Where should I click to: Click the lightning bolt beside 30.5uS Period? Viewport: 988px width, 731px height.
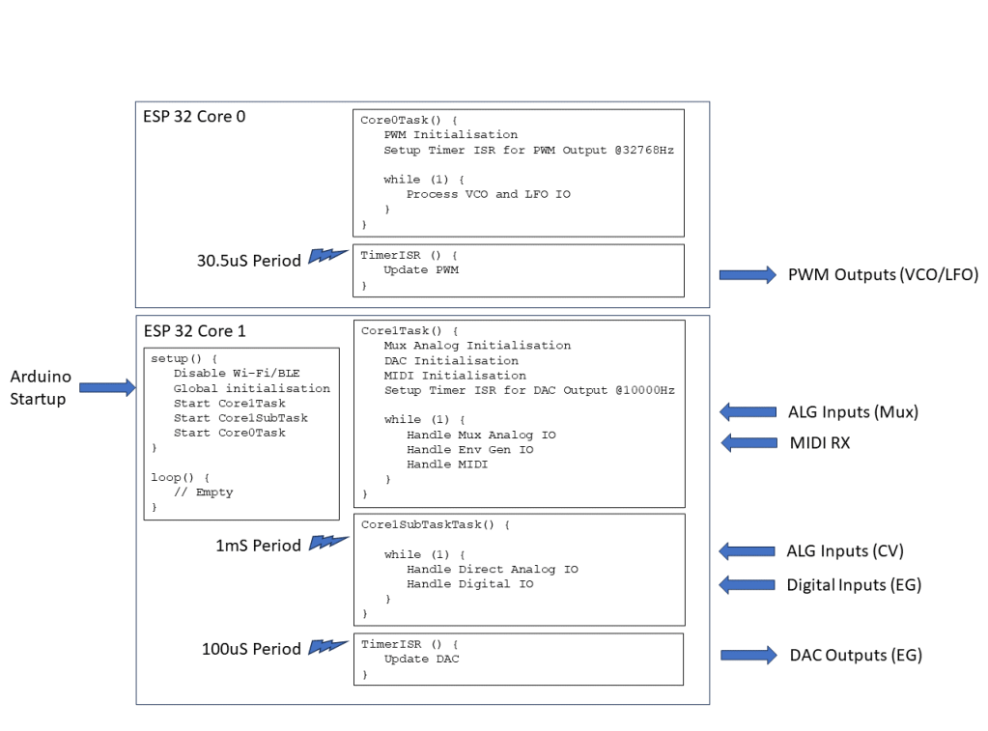pyautogui.click(x=326, y=257)
